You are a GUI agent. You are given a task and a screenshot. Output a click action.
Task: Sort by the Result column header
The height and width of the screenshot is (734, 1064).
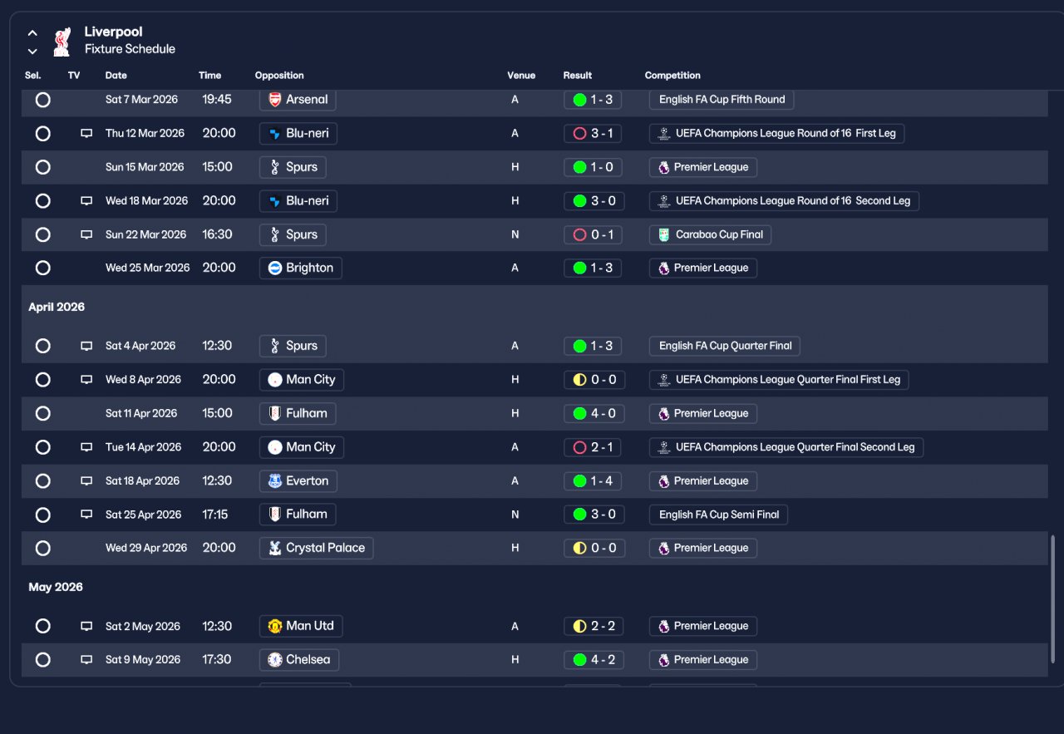[x=578, y=76]
